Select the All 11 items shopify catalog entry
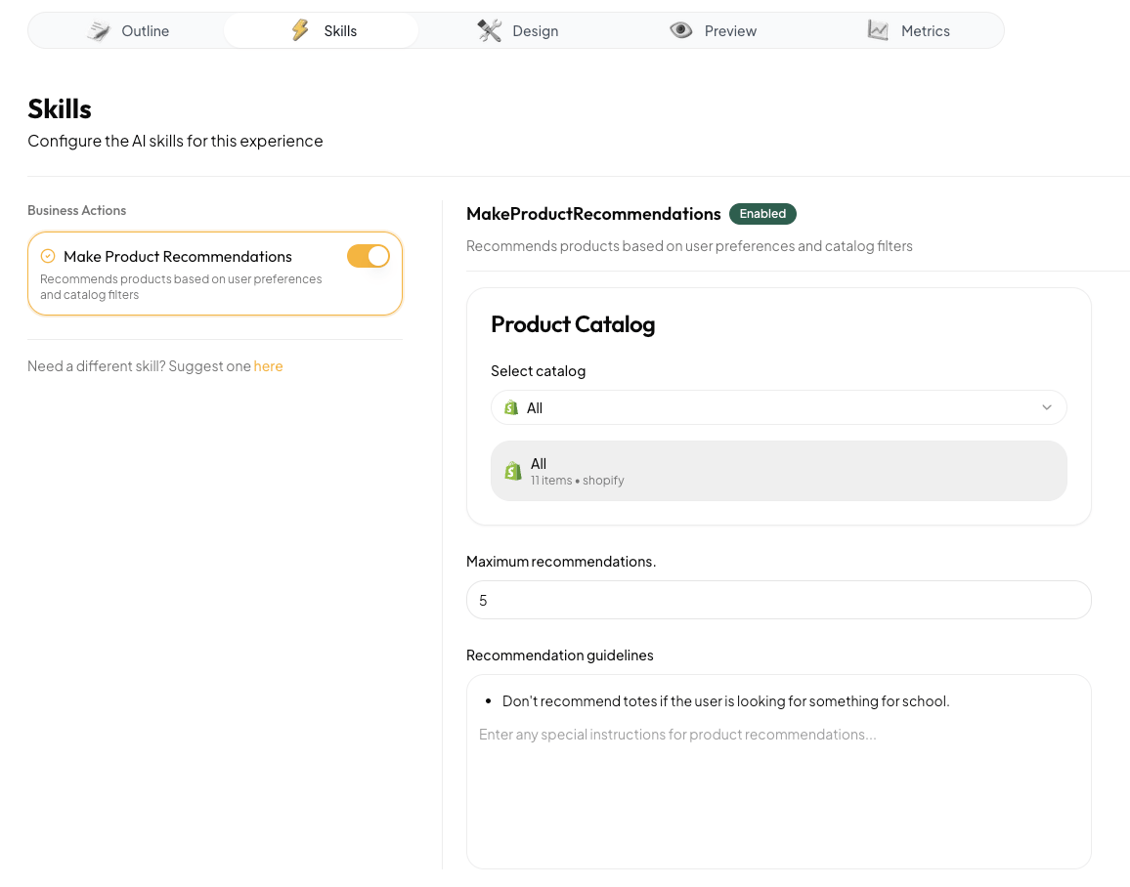The image size is (1130, 887). point(778,471)
